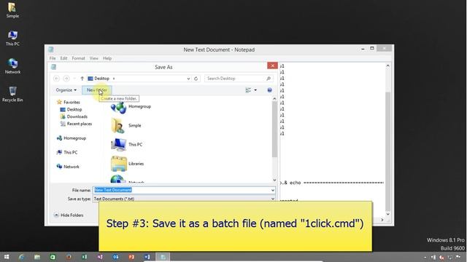Launch PowerPoint from taskbar
This screenshot has width=467, height=262.
(x=131, y=257)
